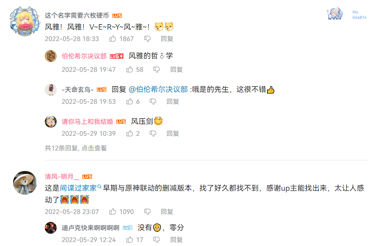
Task: Dislike 迪卢克快来啊啊啊啊's reply
Action: pos(156,240)
